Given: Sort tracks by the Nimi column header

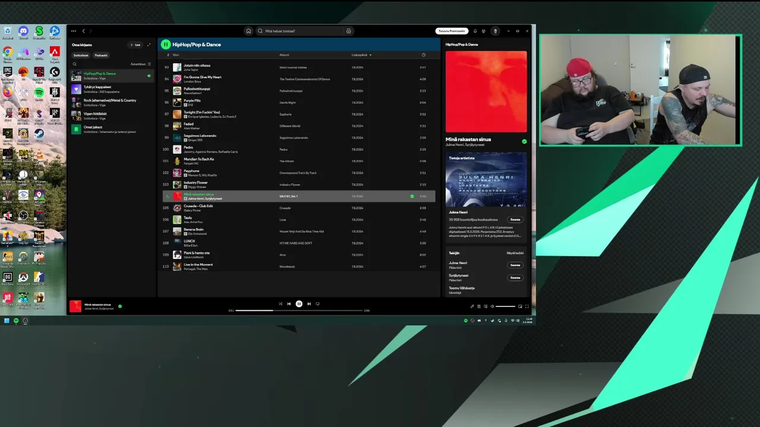Looking at the screenshot, I should point(176,55).
